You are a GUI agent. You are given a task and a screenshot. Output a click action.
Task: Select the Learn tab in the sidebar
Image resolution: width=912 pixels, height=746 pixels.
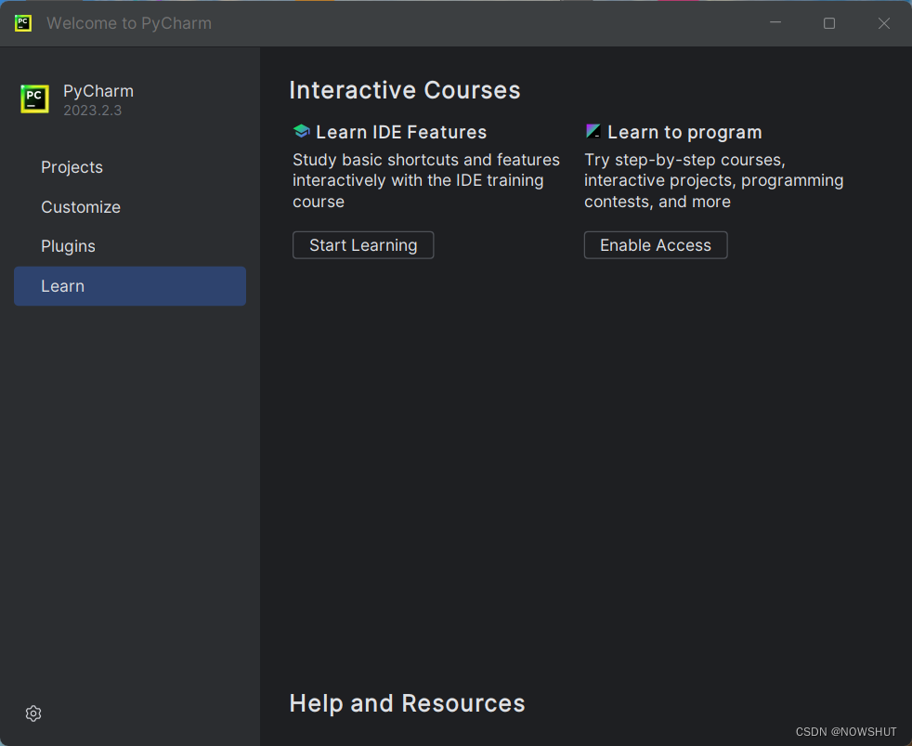[130, 286]
